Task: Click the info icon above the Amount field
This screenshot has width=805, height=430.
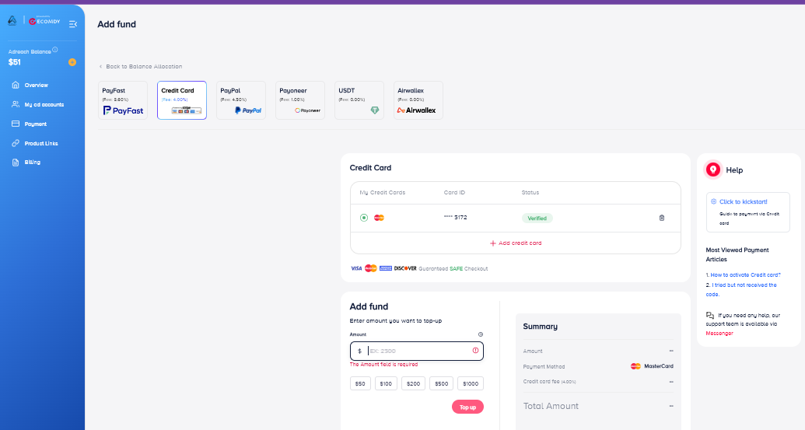Action: point(480,334)
